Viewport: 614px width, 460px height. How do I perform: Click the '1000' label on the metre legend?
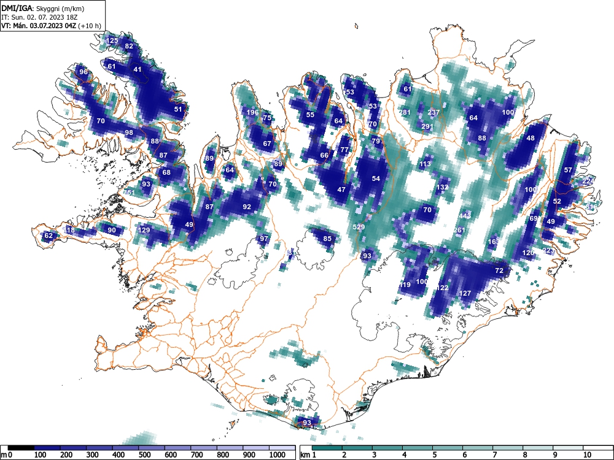(278, 454)
